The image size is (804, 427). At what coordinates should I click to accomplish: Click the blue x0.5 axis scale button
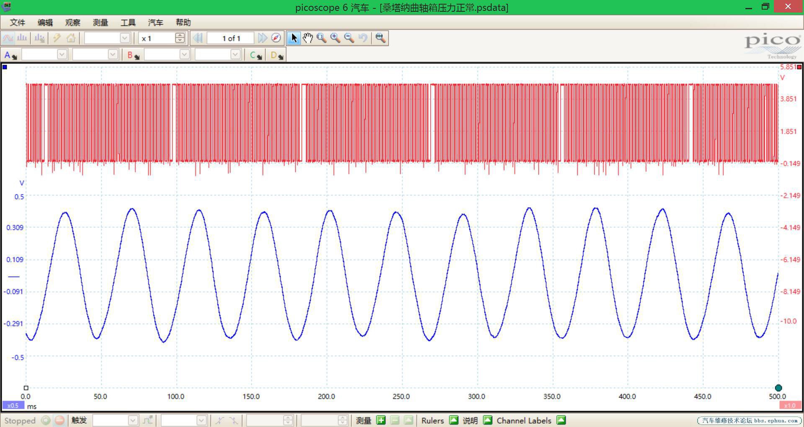click(x=13, y=405)
